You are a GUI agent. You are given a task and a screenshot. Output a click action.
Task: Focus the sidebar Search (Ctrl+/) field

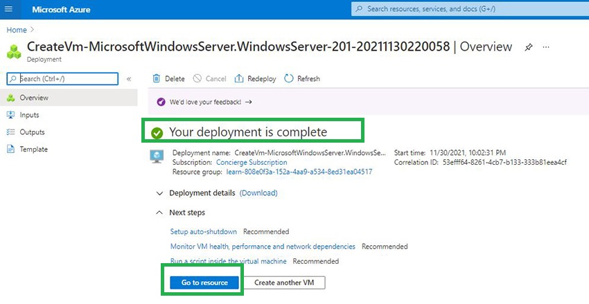62,79
